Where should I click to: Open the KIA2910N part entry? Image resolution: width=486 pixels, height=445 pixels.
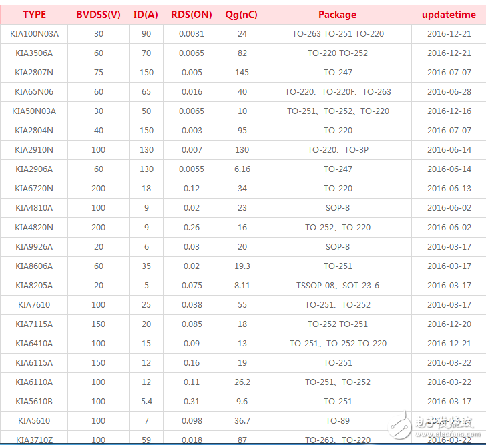(34, 150)
